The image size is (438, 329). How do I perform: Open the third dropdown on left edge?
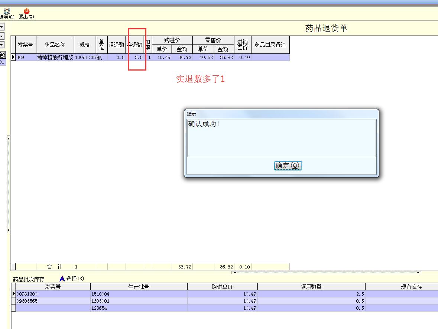pyautogui.click(x=2, y=45)
